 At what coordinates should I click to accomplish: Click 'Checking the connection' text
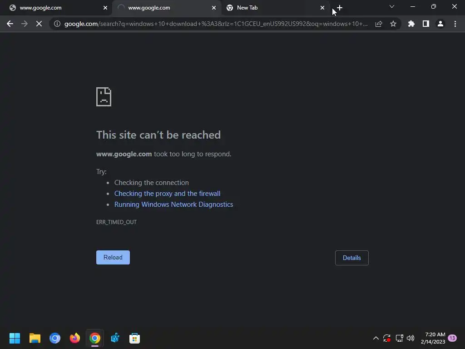[x=152, y=183]
